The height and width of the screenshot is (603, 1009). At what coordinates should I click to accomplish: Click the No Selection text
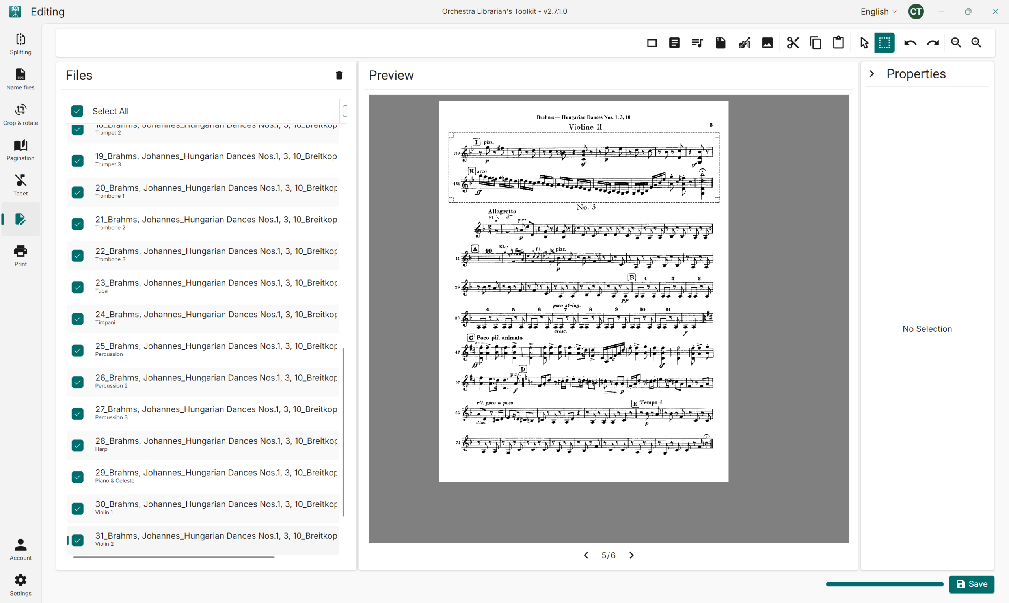coord(927,329)
